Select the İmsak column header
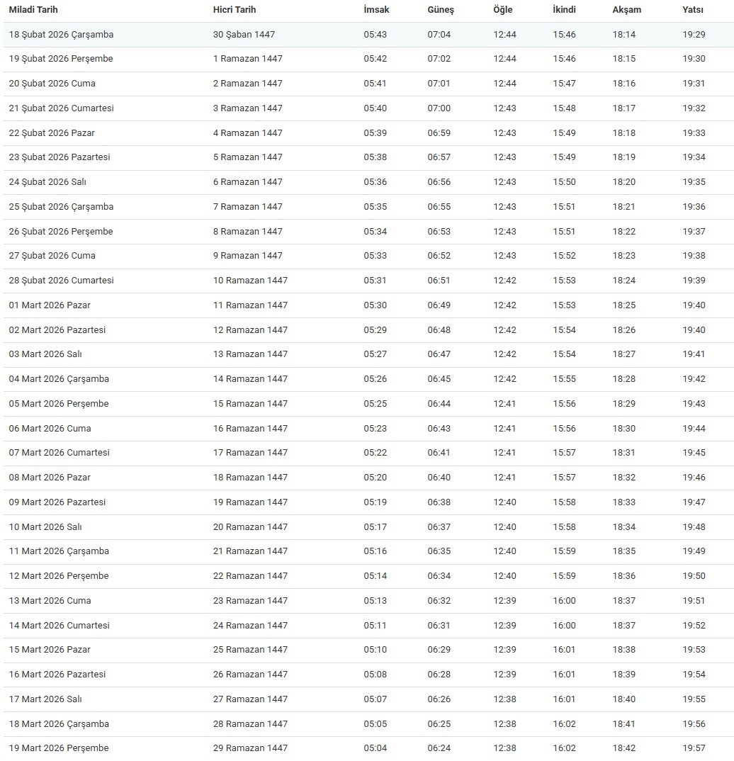 tap(376, 10)
